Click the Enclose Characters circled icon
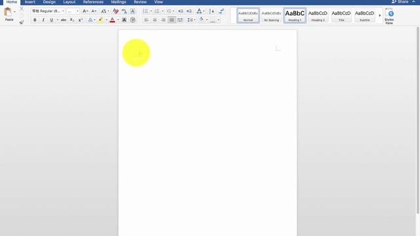This screenshot has width=420, height=236. click(x=133, y=20)
